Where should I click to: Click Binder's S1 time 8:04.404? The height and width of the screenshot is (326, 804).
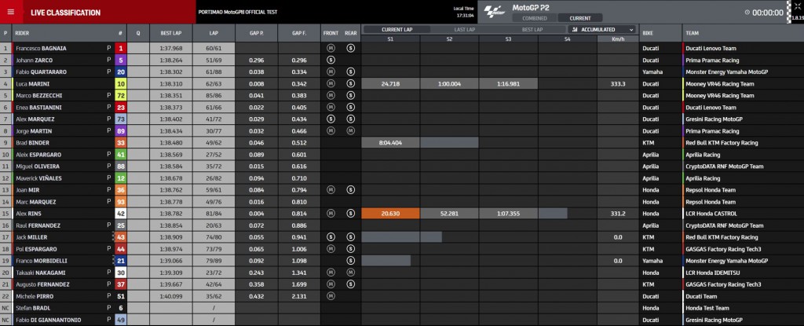point(390,143)
